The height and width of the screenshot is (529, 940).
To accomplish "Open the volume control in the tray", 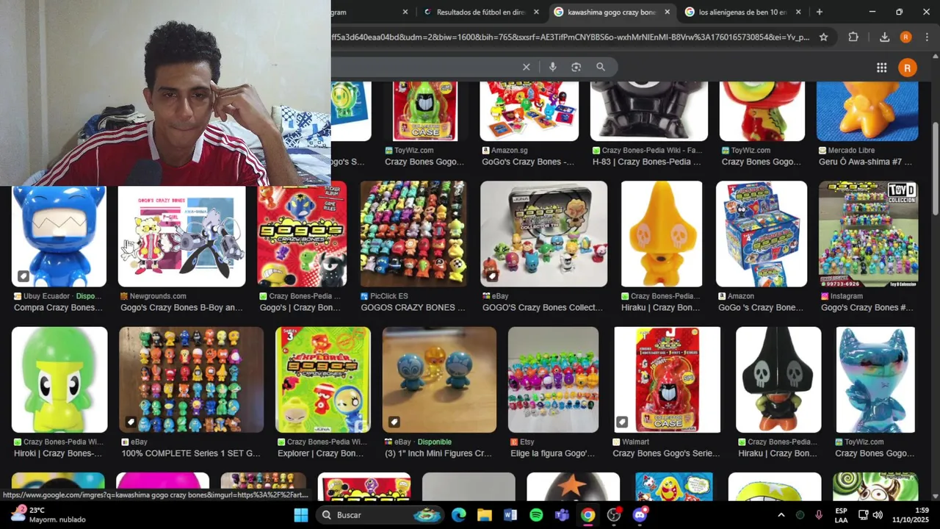I will pyautogui.click(x=878, y=515).
